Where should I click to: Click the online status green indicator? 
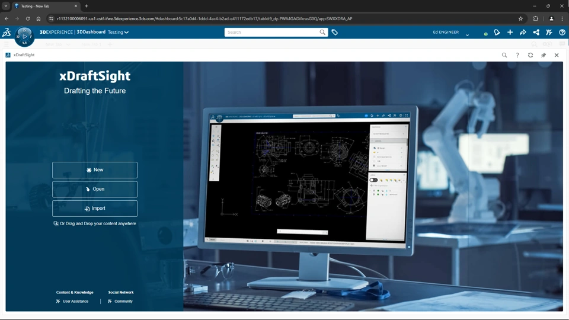(x=485, y=34)
